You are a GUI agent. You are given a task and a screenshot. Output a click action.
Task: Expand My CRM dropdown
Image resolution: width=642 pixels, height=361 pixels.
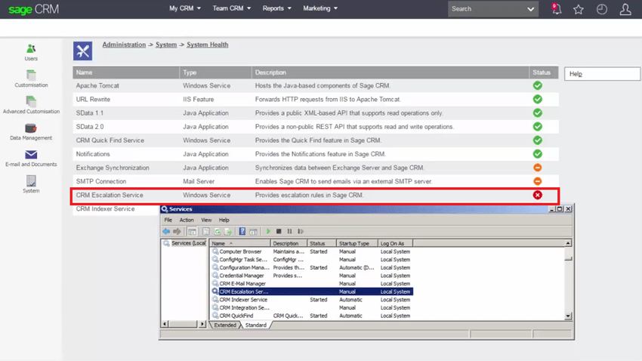coord(185,8)
